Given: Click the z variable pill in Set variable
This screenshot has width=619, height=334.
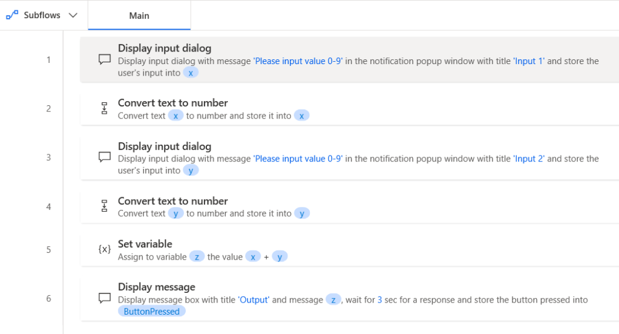Looking at the screenshot, I should [x=197, y=257].
